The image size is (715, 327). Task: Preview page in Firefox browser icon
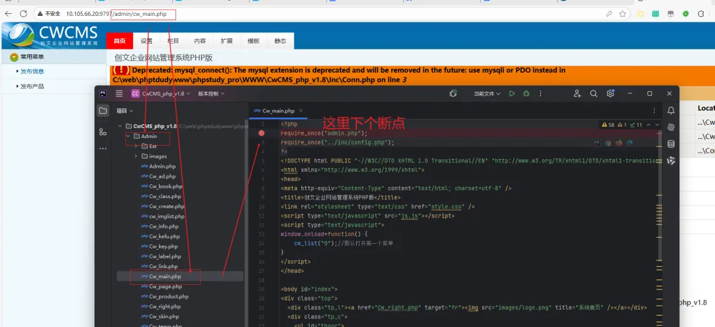[x=619, y=143]
